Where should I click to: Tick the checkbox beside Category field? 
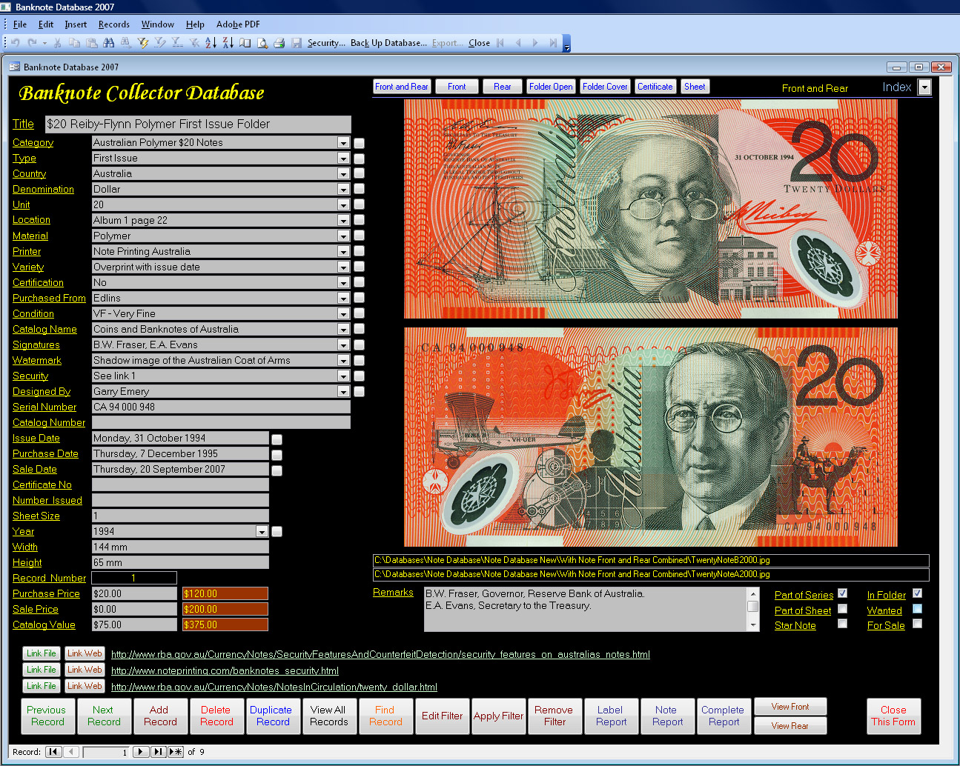359,143
